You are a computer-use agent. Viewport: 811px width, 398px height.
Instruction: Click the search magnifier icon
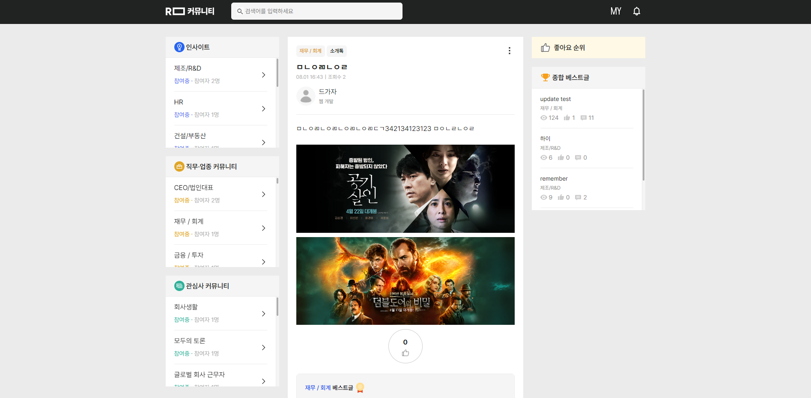tap(240, 11)
